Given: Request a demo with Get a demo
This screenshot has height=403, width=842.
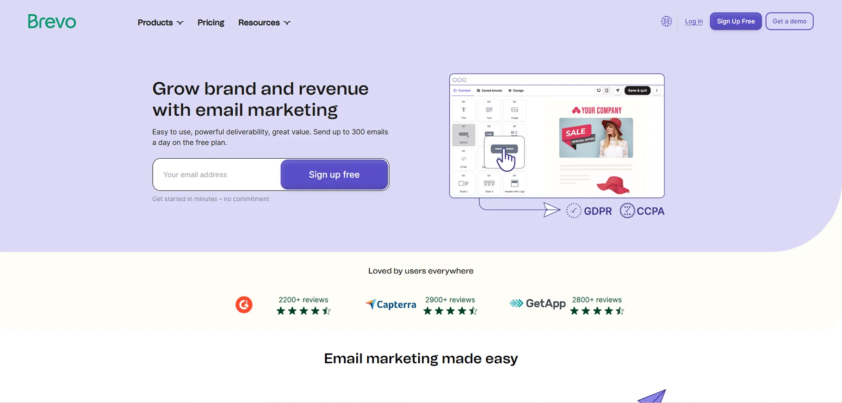Looking at the screenshot, I should [789, 21].
